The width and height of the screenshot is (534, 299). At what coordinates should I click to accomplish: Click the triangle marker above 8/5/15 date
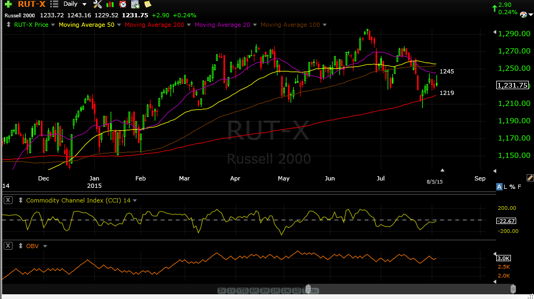click(x=442, y=170)
